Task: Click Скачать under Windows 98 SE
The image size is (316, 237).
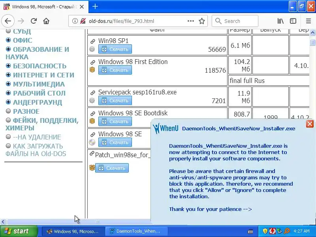Action: point(115,142)
